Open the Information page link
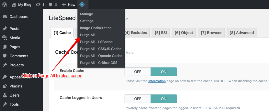 [157, 81]
